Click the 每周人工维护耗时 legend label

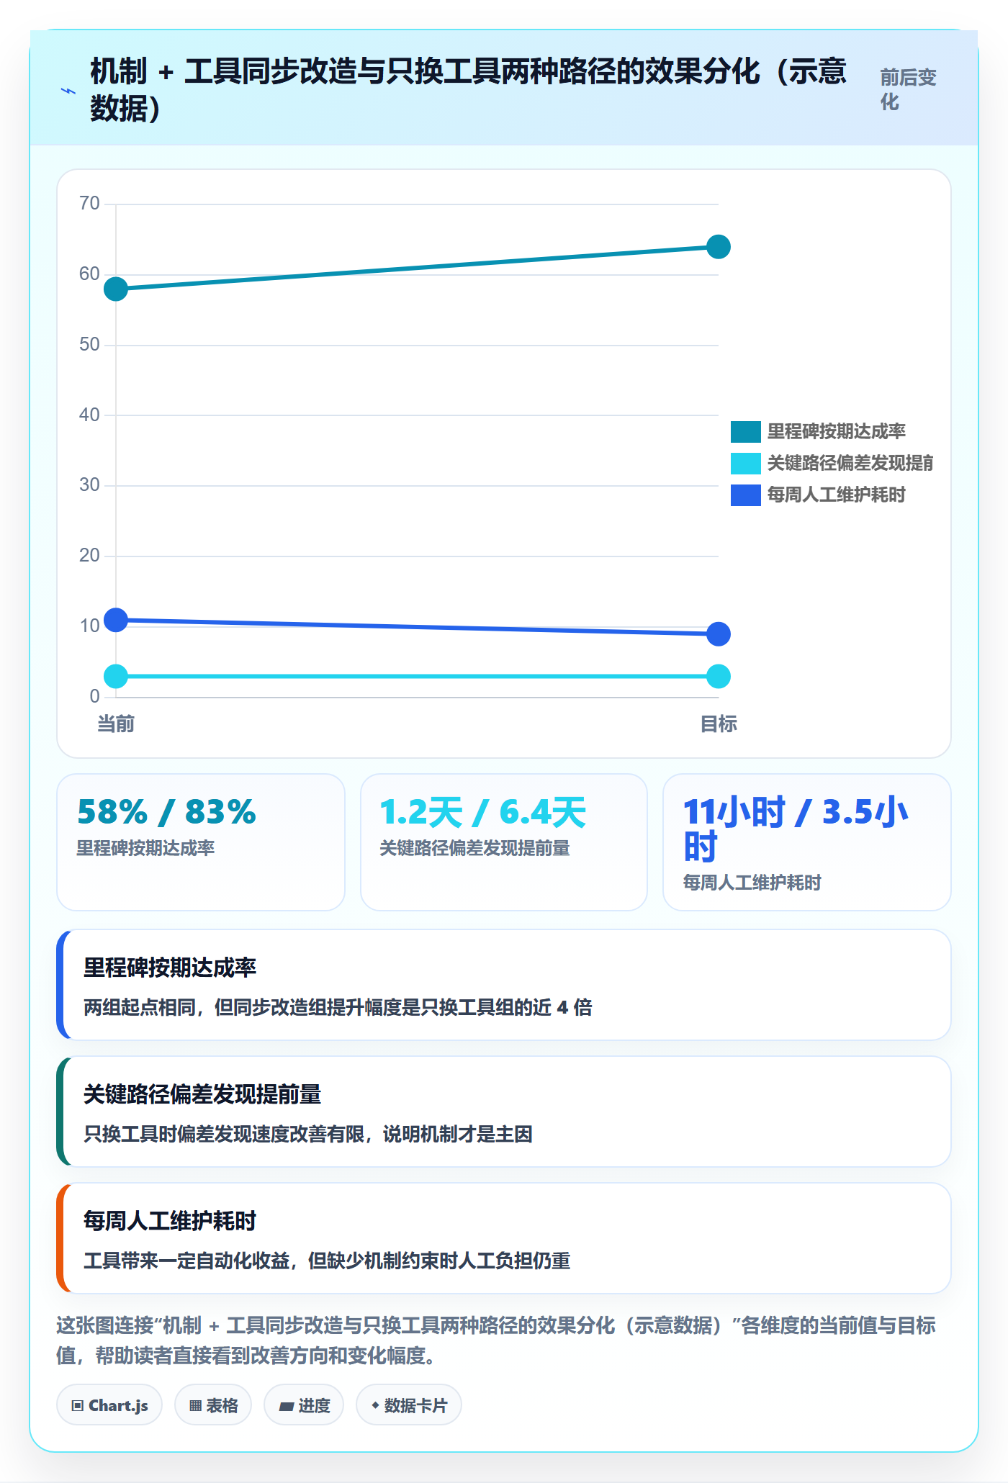(836, 495)
